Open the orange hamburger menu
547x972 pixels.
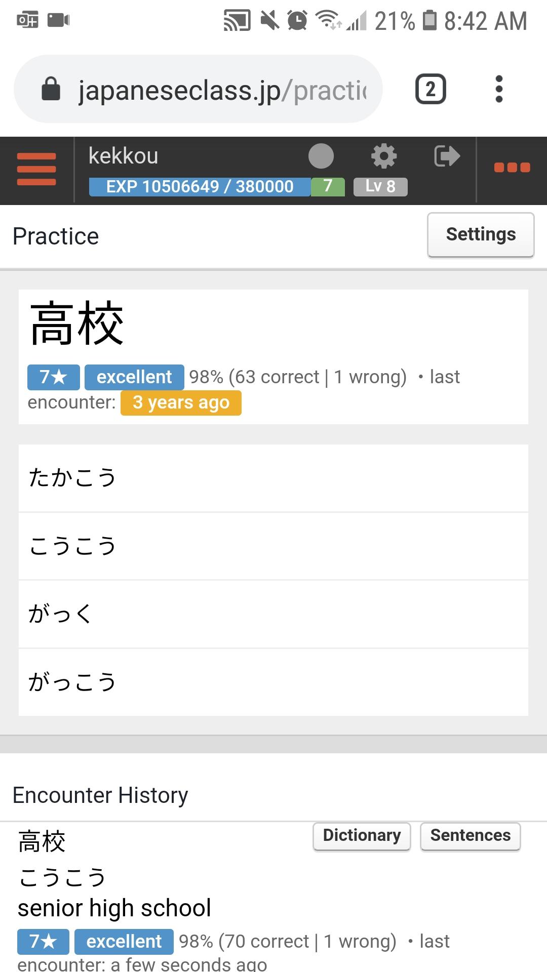36,169
